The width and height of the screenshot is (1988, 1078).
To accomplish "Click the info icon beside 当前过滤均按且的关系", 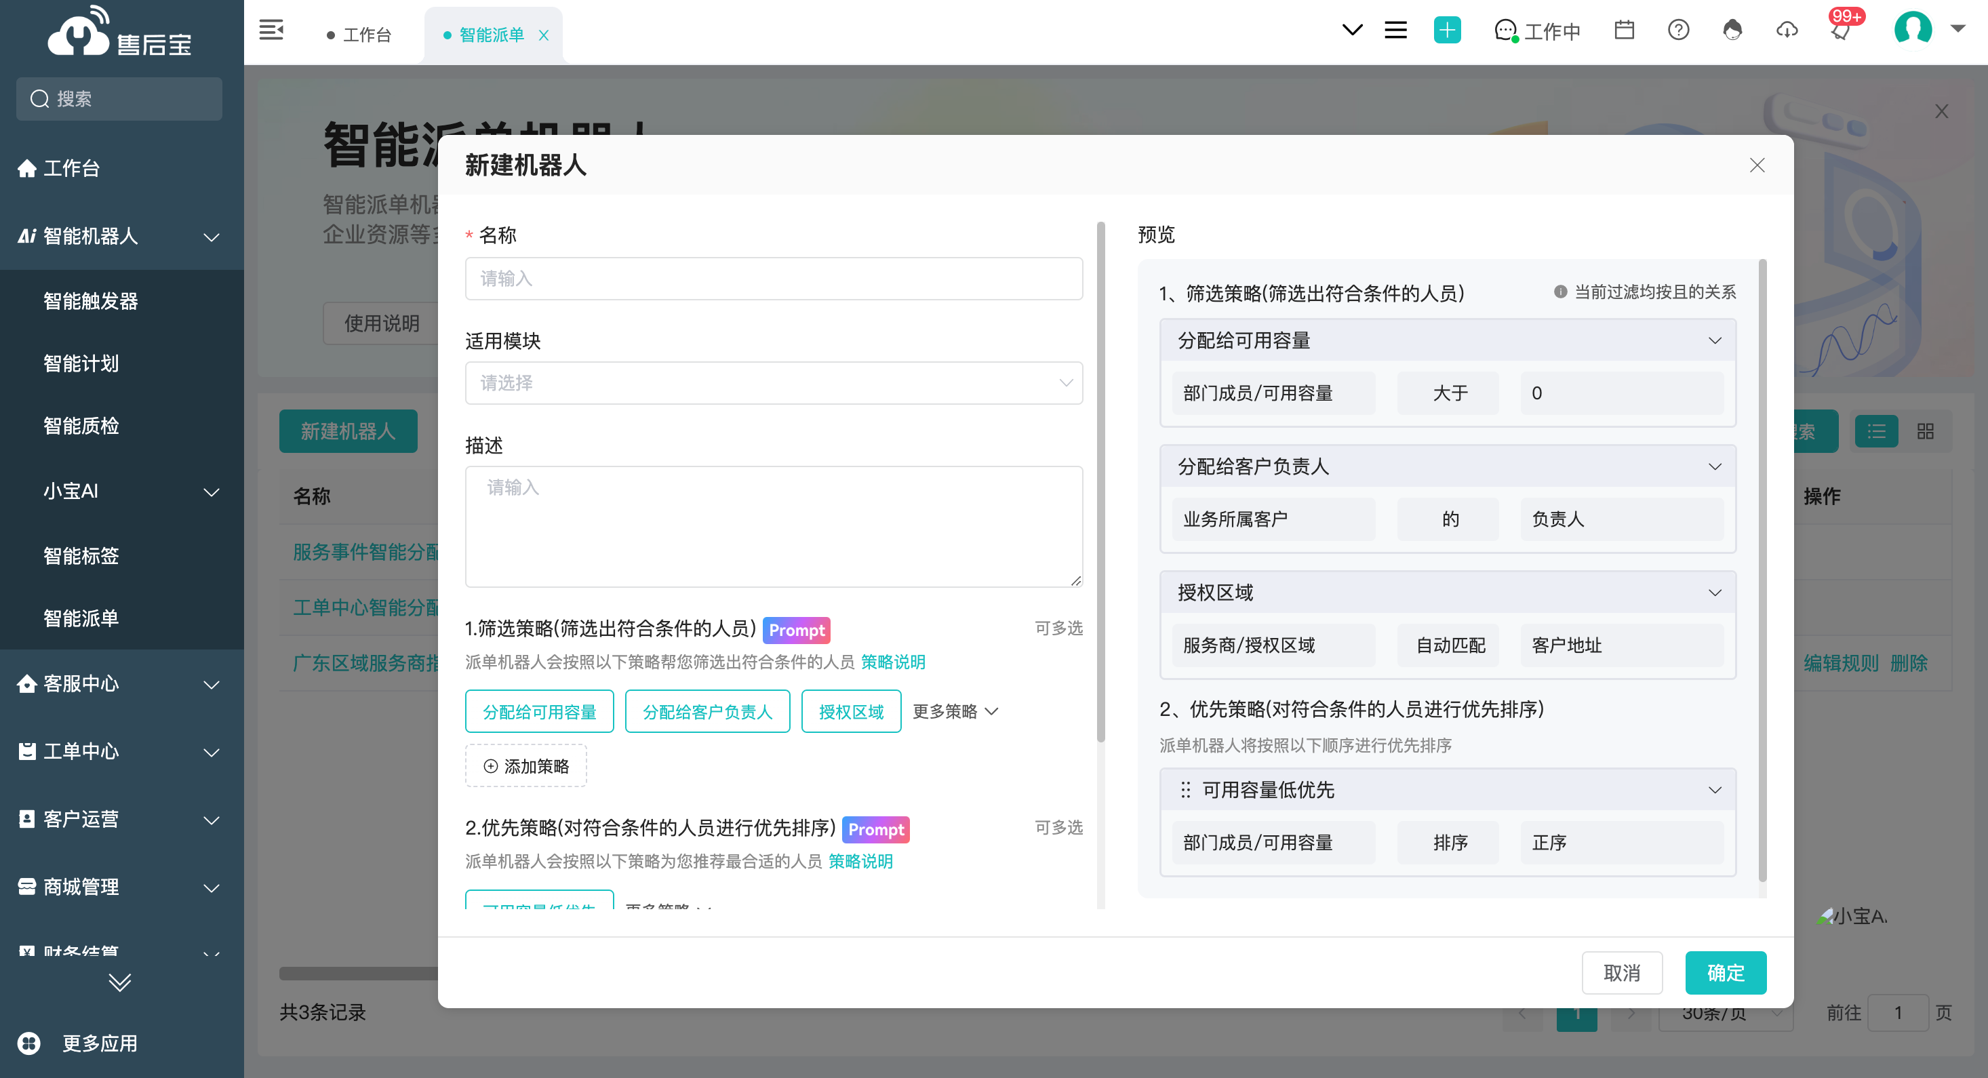I will click(1560, 292).
